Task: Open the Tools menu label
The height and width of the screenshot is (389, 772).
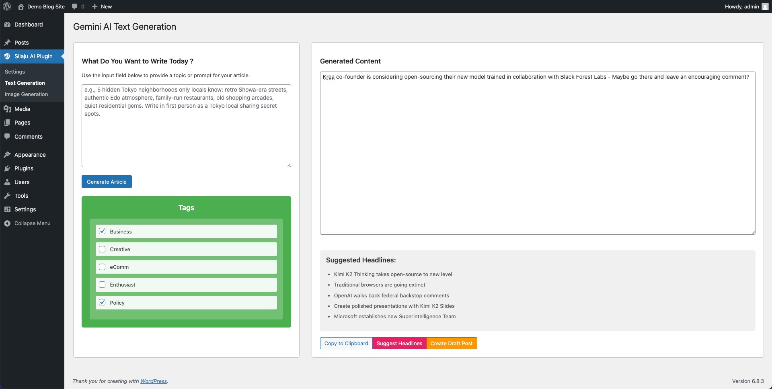Action: (21, 196)
